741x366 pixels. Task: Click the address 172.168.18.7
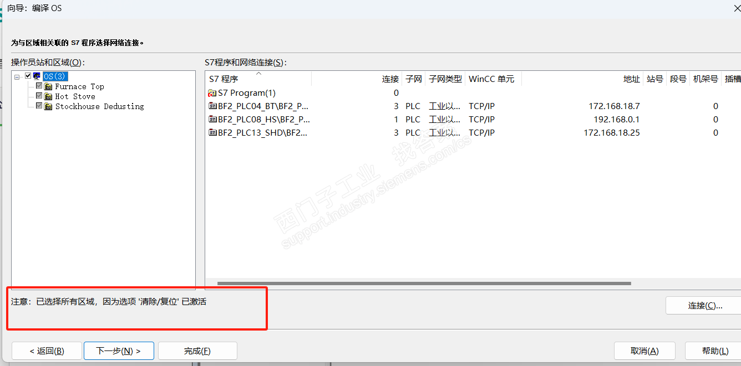click(614, 106)
